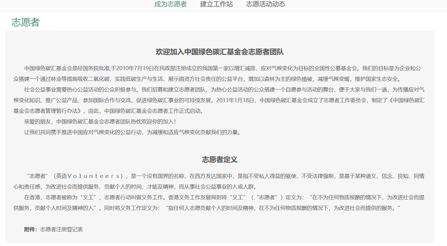The image size is (447, 246).
Task: Click the 欢迎加入中国绿色碳汇基金会志愿者团队 heading
Action: [x=220, y=52]
